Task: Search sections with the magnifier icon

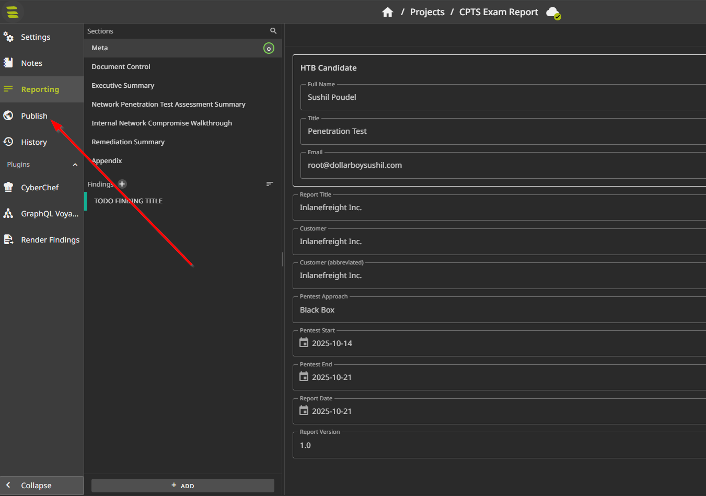Action: [273, 31]
